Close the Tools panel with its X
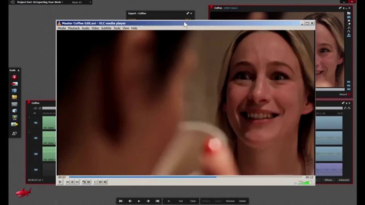The width and height of the screenshot is (365, 205). 19,70
